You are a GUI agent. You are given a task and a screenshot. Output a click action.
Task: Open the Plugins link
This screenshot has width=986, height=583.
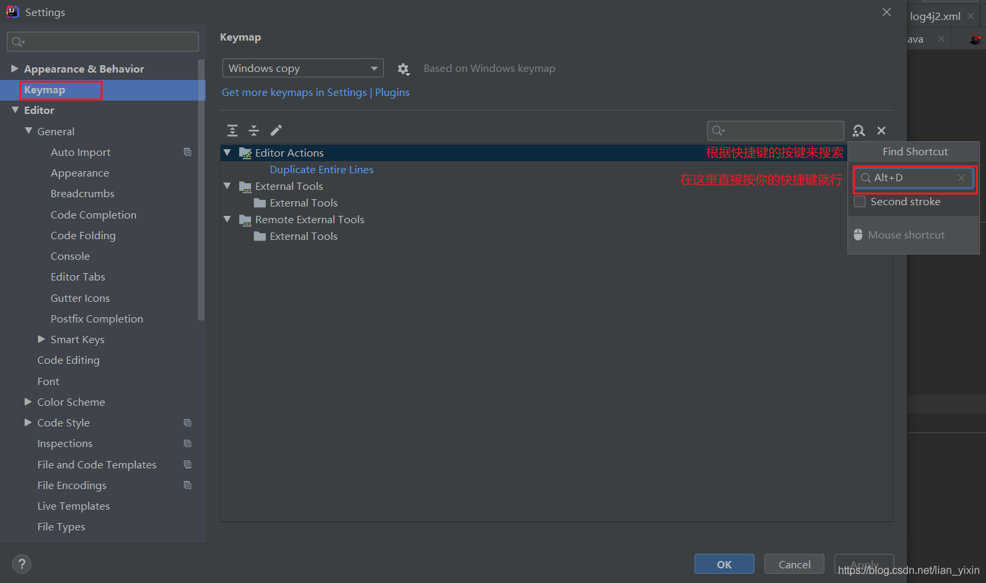point(392,92)
